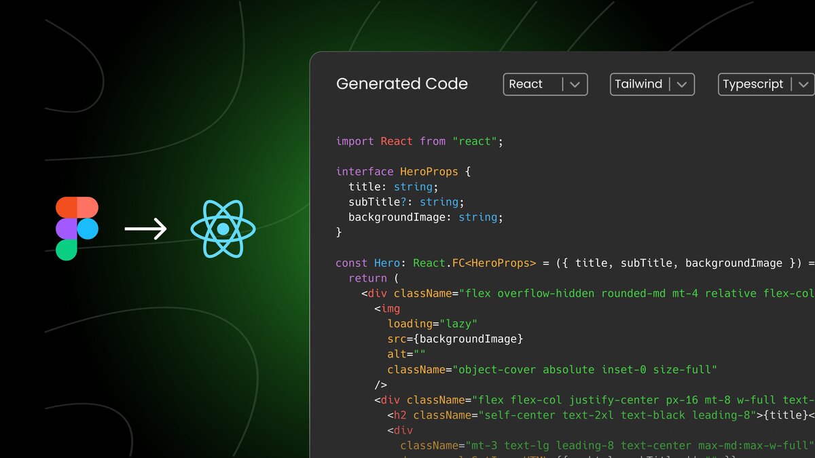Expand the Tailwind styling dropdown

click(x=652, y=84)
